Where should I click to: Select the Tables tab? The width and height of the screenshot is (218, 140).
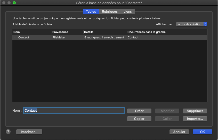click(x=91, y=12)
